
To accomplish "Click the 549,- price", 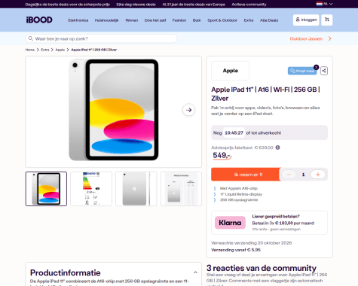I will pyautogui.click(x=222, y=156).
